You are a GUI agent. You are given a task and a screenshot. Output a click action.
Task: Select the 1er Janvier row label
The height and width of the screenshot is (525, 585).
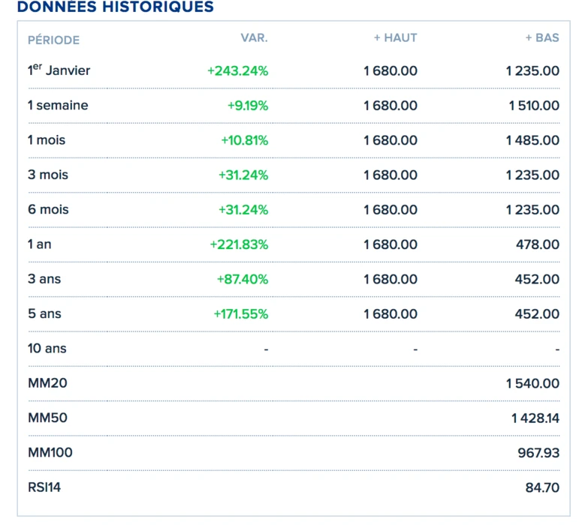click(59, 70)
